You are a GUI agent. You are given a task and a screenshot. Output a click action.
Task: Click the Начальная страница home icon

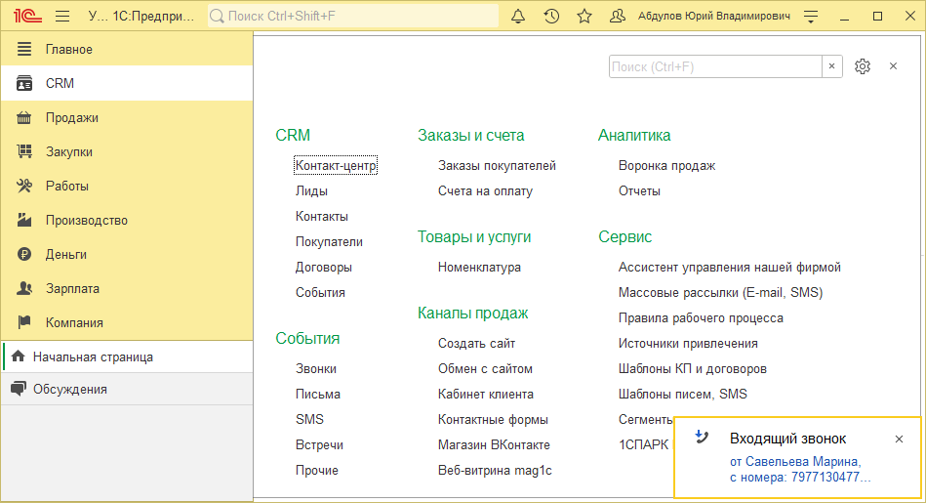pos(19,356)
